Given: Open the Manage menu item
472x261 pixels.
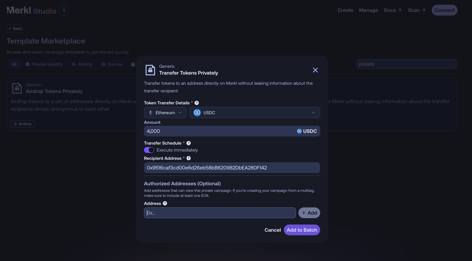Looking at the screenshot, I should pos(368,10).
